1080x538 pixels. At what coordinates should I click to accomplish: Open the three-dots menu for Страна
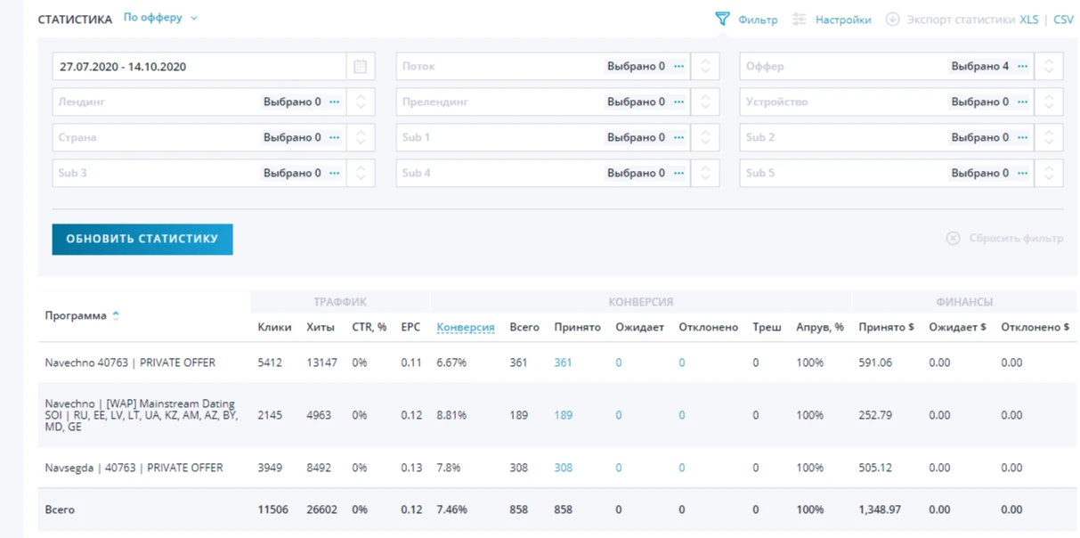click(335, 137)
